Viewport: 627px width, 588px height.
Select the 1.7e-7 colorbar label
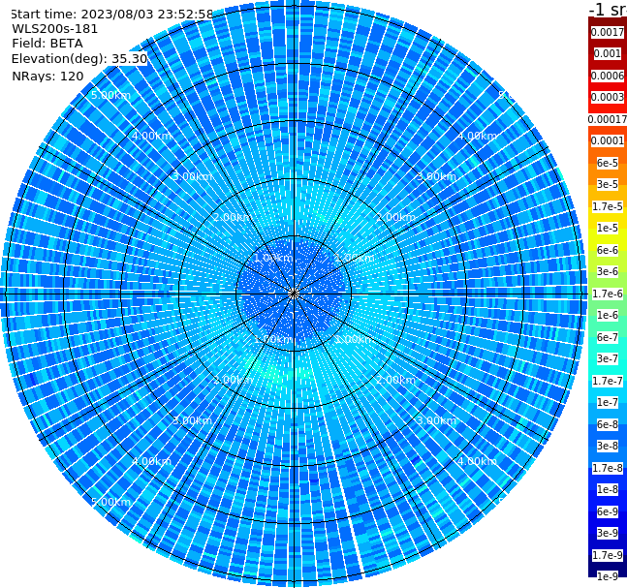click(608, 381)
